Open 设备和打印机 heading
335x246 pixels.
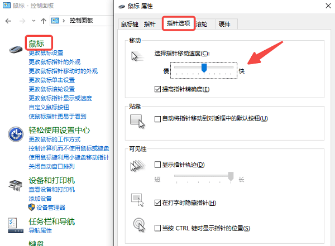[x=52, y=180]
